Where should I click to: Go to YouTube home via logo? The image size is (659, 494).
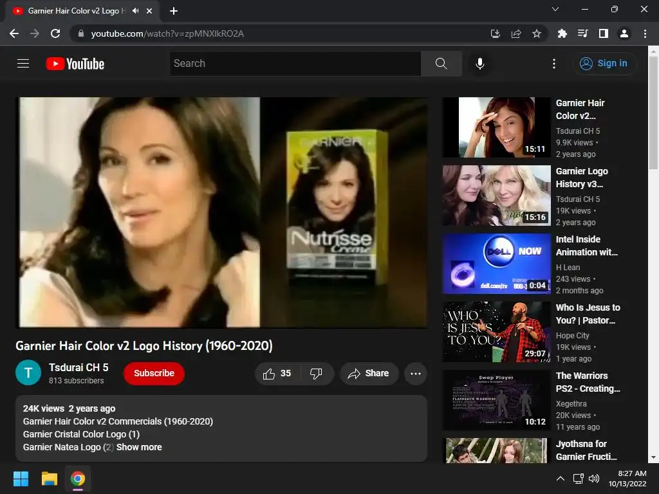point(75,64)
